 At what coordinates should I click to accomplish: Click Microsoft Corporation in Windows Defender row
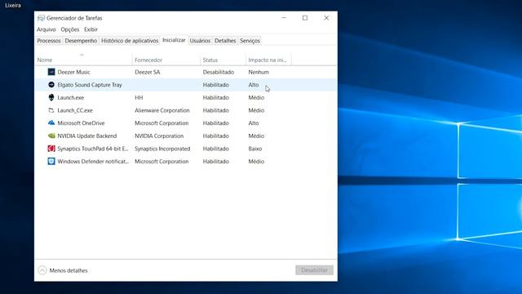tap(161, 162)
